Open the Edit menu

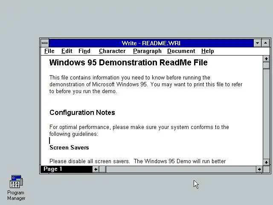(x=67, y=51)
